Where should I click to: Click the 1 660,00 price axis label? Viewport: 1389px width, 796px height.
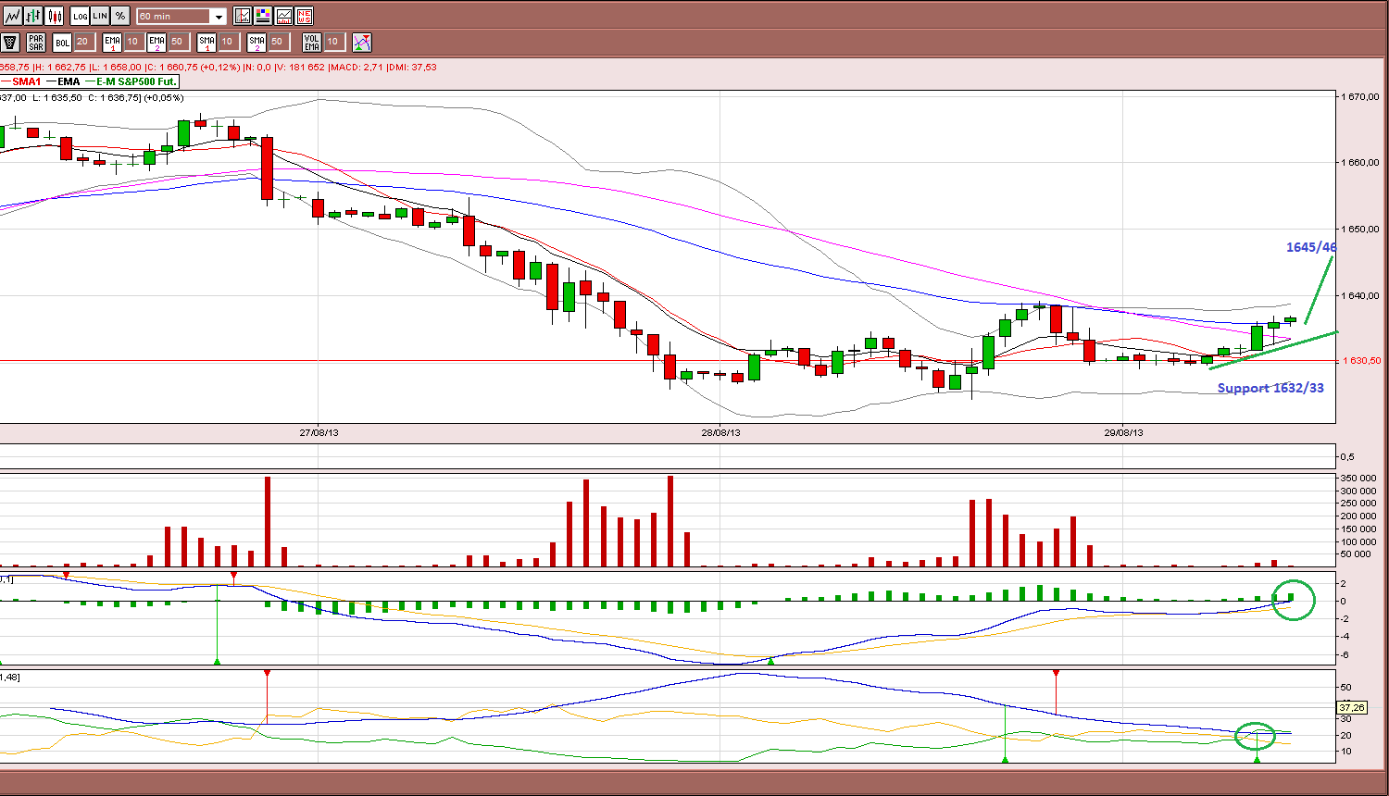pos(1361,163)
